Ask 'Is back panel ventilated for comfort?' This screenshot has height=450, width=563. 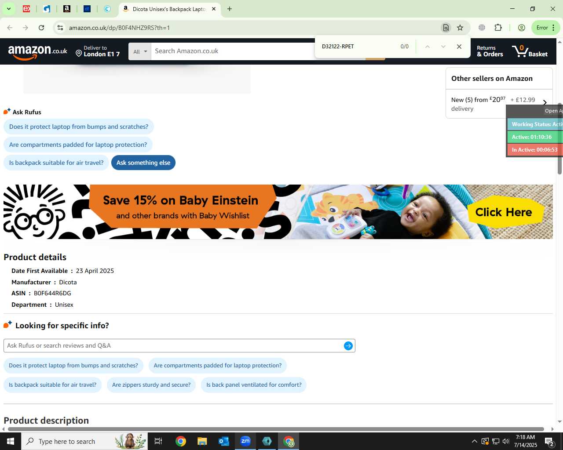point(254,385)
